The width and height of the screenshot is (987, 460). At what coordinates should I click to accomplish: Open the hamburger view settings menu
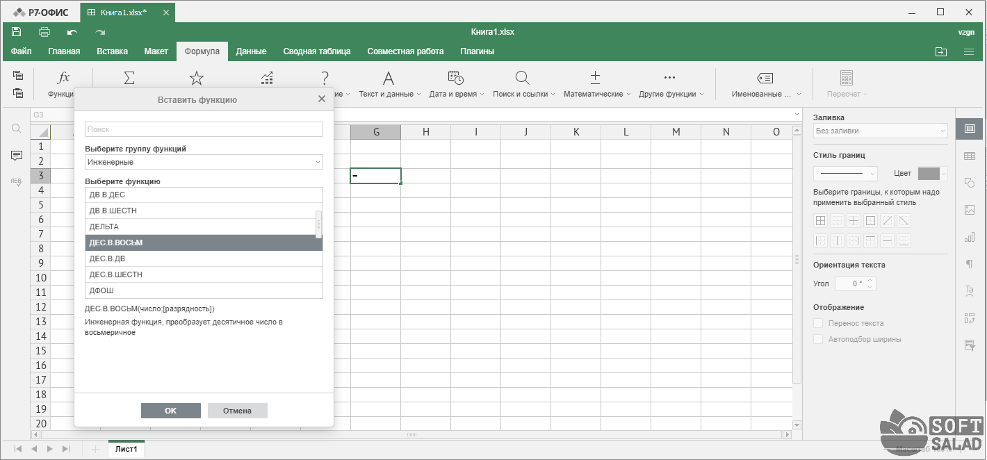(969, 51)
